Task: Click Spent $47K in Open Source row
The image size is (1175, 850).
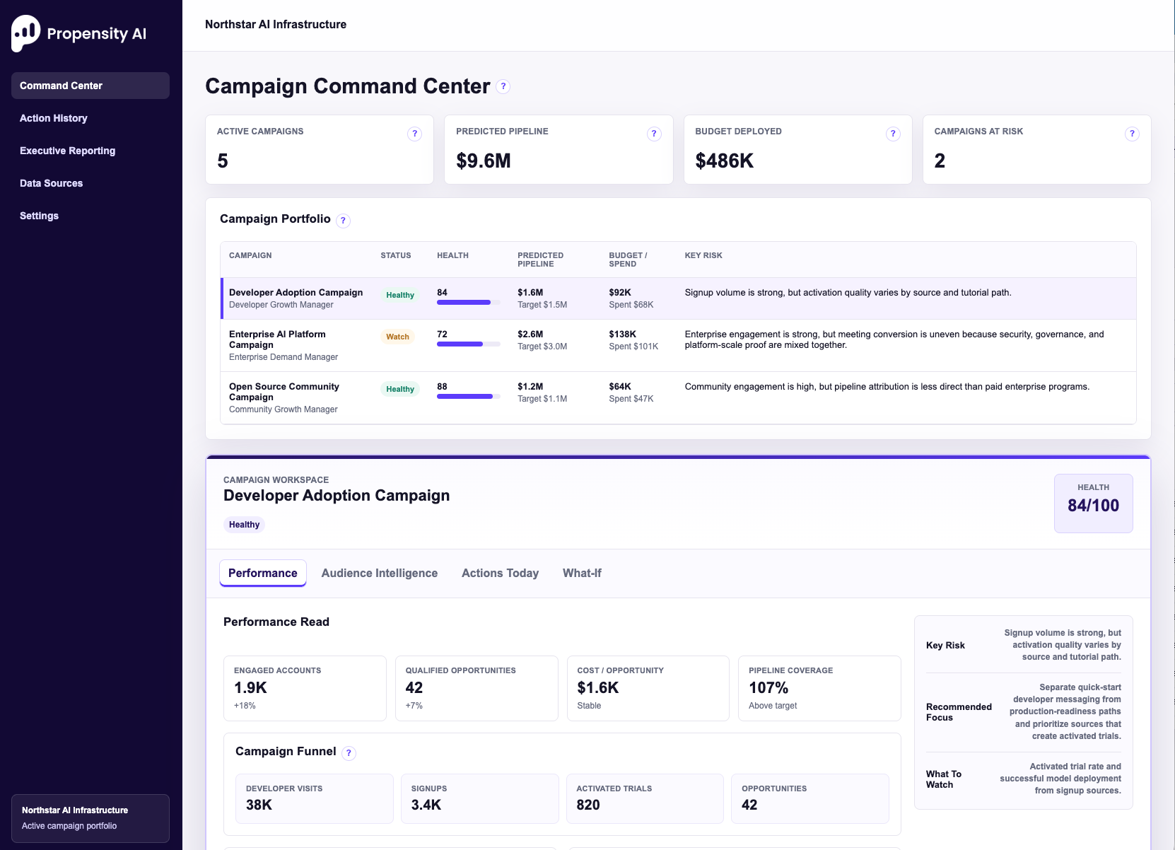Action: (x=631, y=399)
